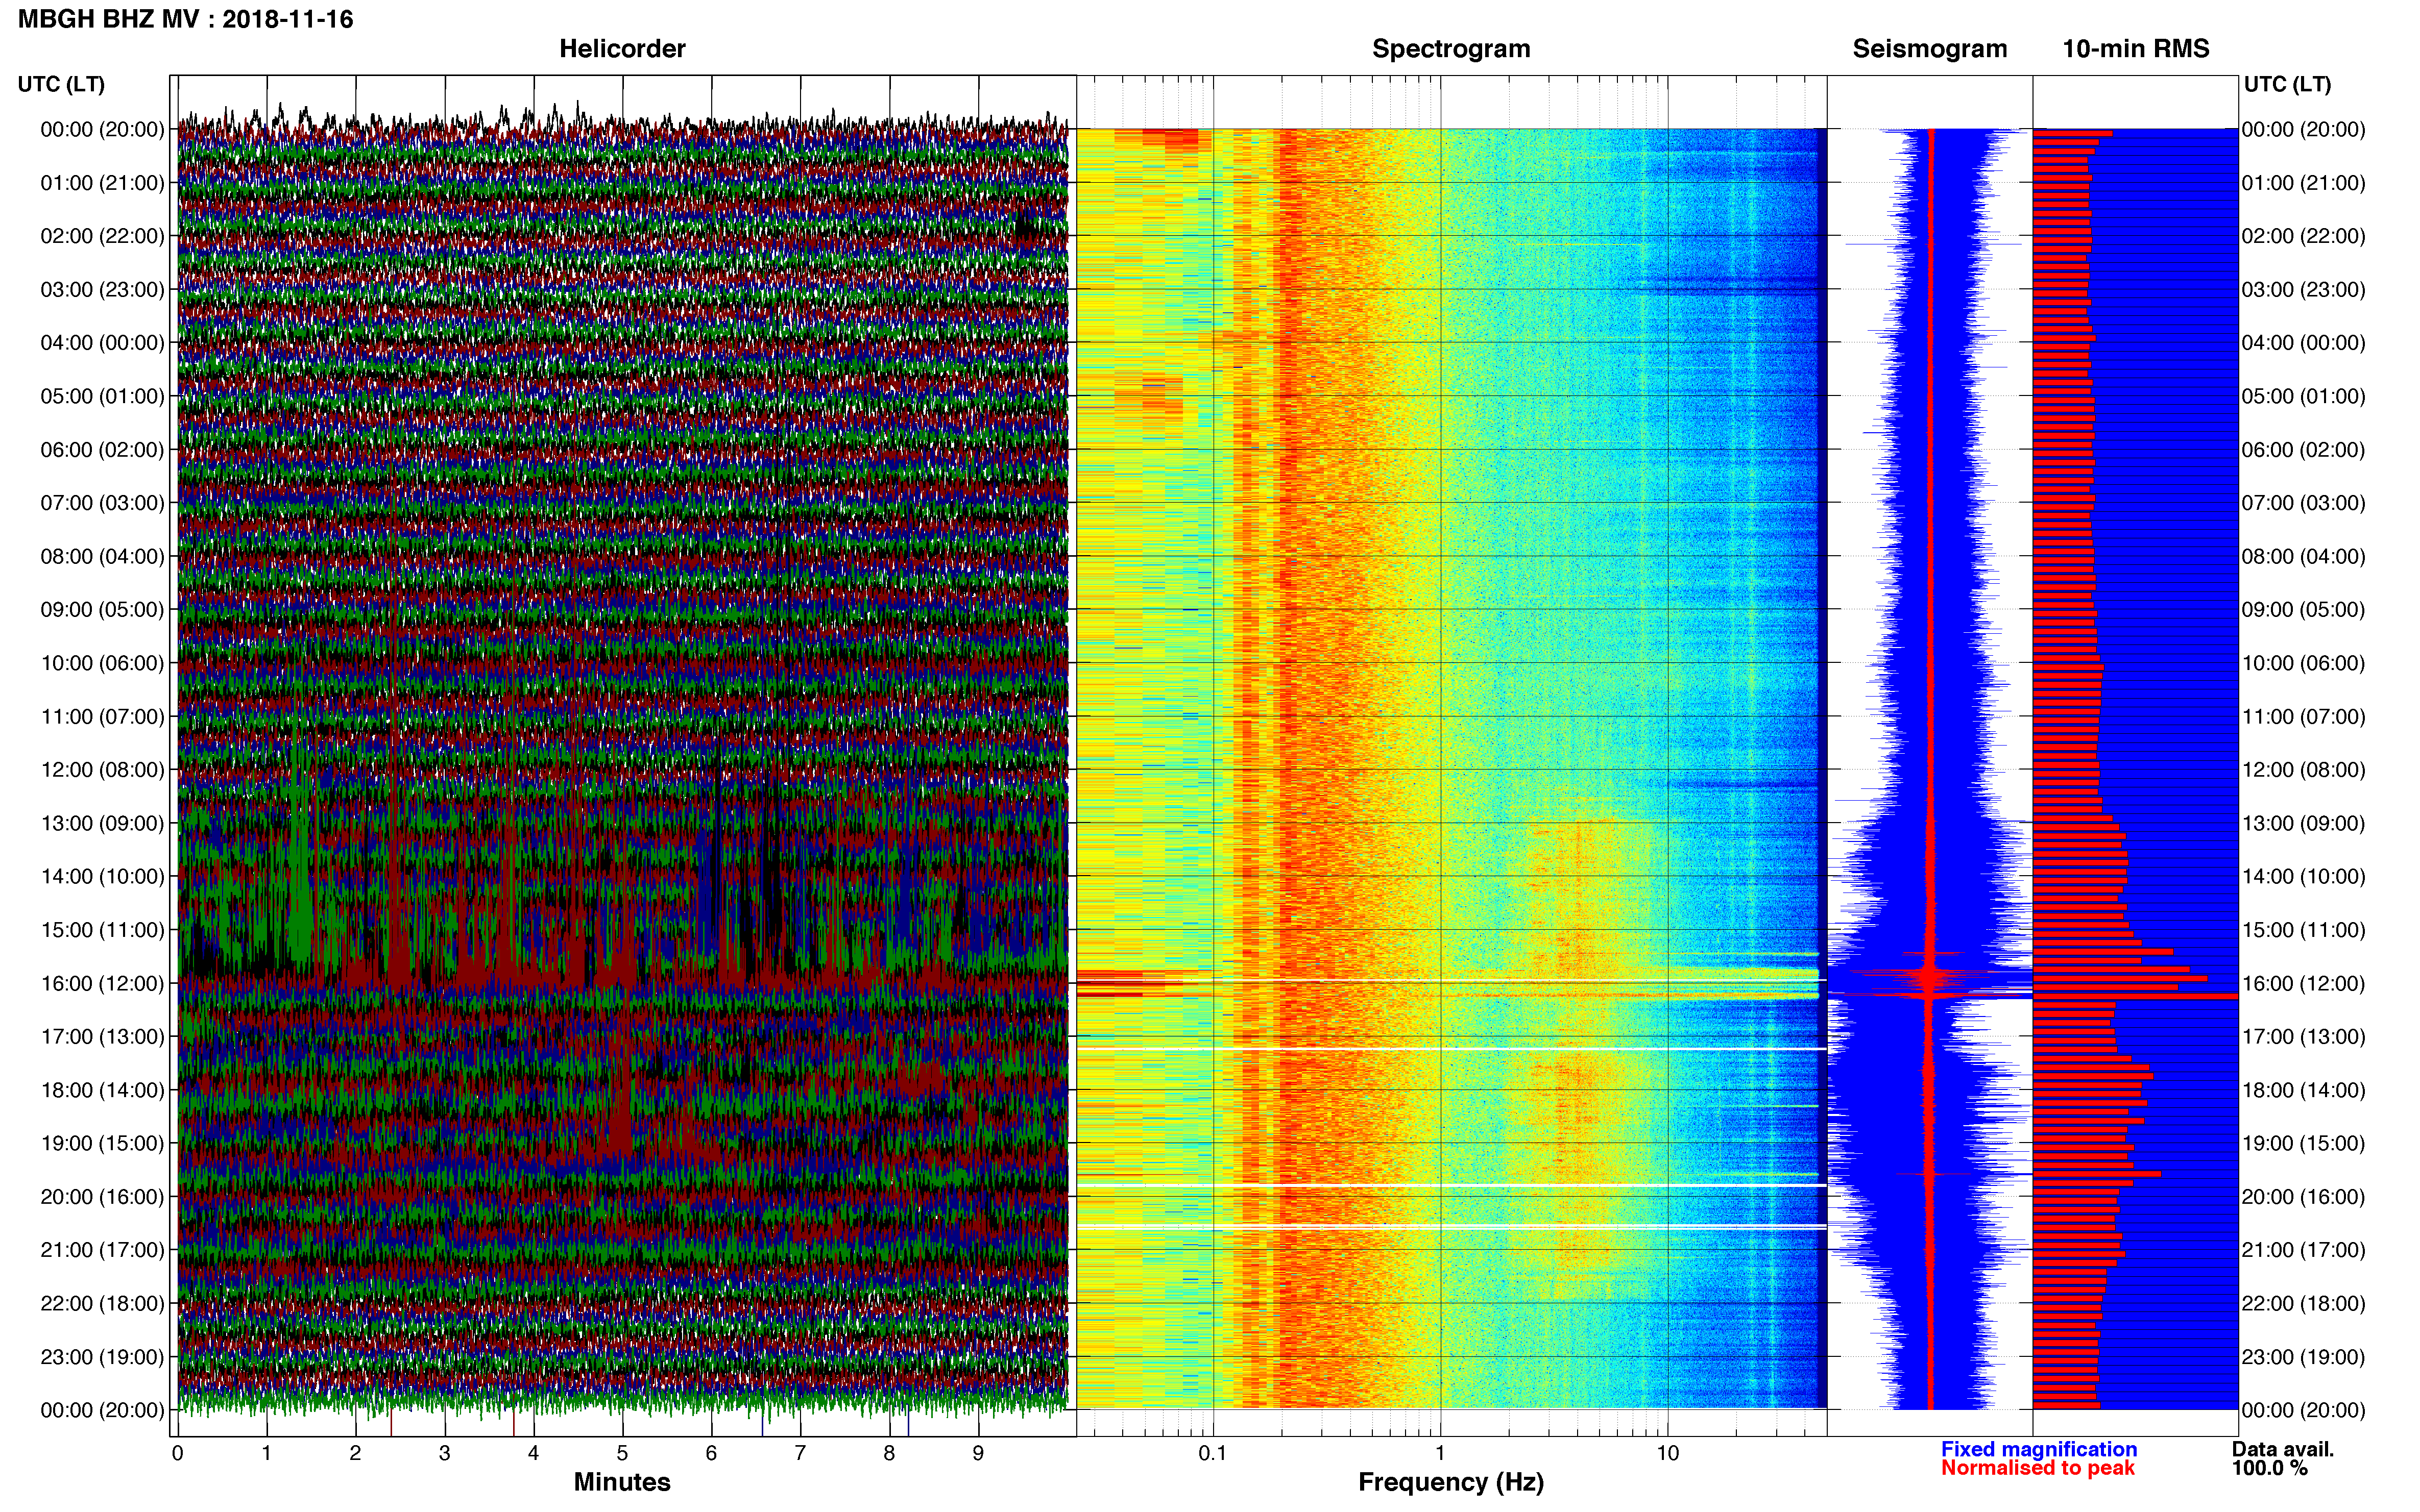Screen dimensions: 2420x1512
Task: Click the helicorder minute tick '3'
Action: (444, 1453)
